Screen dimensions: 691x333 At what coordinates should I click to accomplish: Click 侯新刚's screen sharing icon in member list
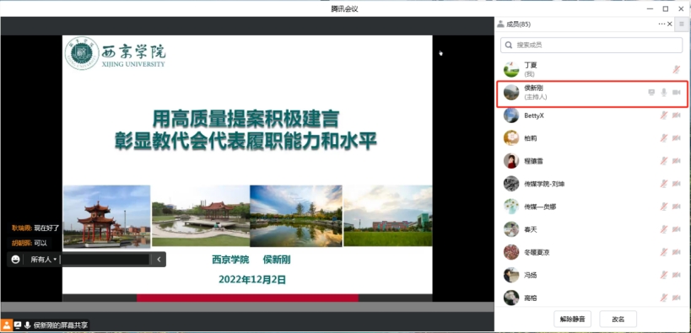(x=651, y=92)
